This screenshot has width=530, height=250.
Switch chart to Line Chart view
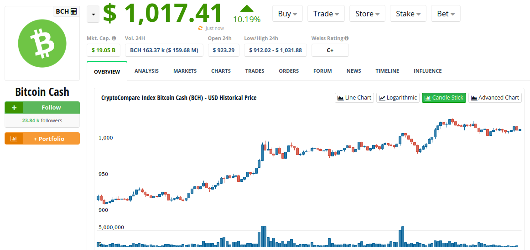pos(354,98)
